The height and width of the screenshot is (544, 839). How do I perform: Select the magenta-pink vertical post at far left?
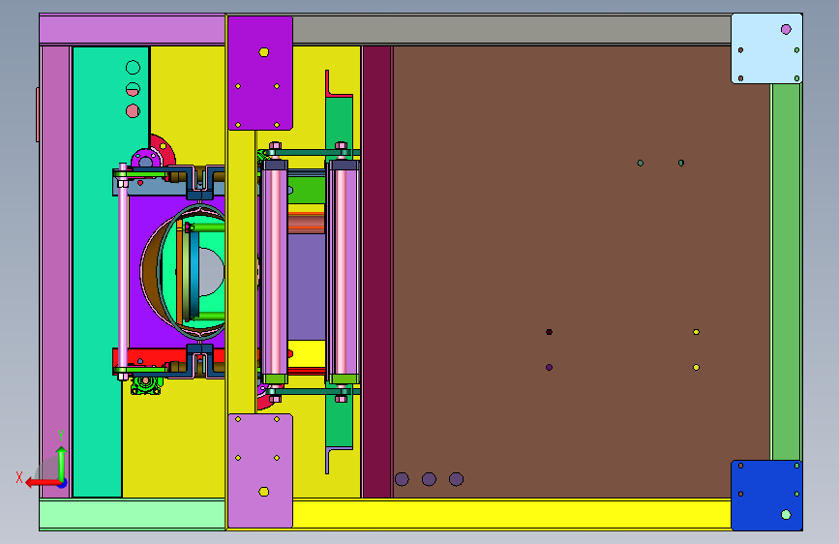[x=56, y=272]
